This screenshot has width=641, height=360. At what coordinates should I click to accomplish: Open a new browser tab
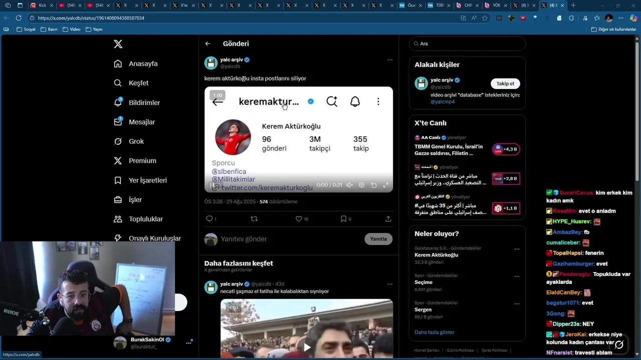(x=573, y=5)
